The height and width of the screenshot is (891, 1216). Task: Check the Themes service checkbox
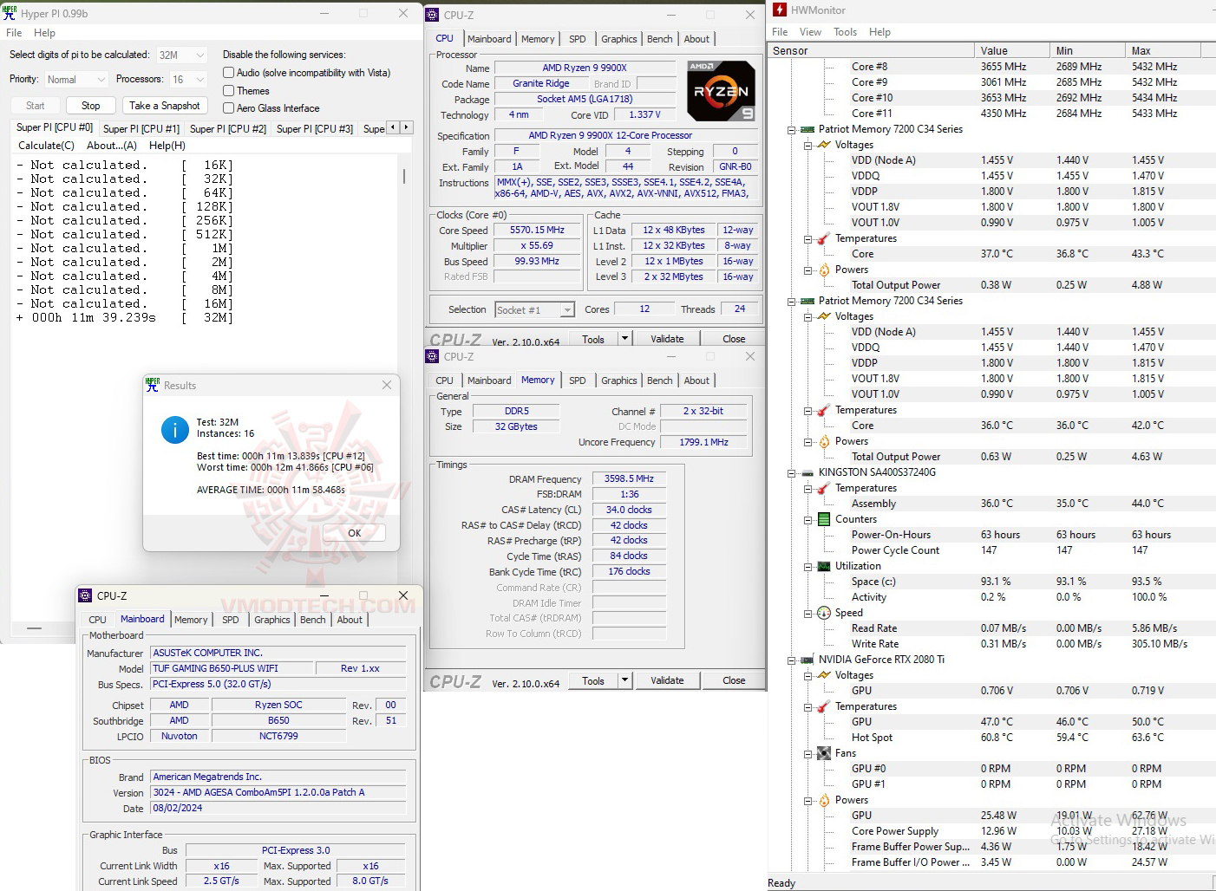point(228,90)
